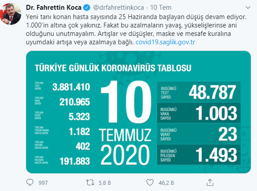Screen dimensions: 257x191
Task: Click the Bugünkü İyileşen Sayısı 1.493 panel
Action: [199, 154]
